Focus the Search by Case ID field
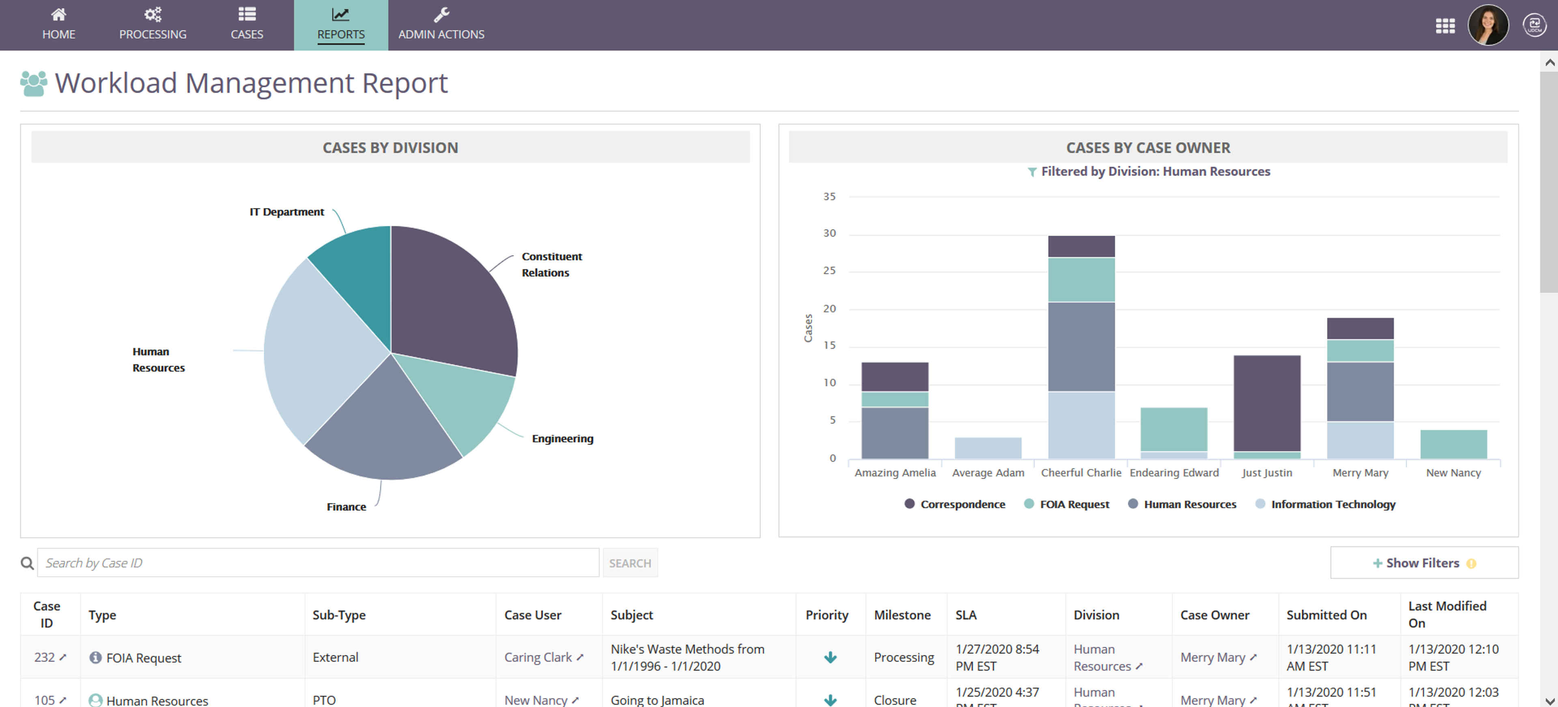The height and width of the screenshot is (707, 1558). (318, 563)
